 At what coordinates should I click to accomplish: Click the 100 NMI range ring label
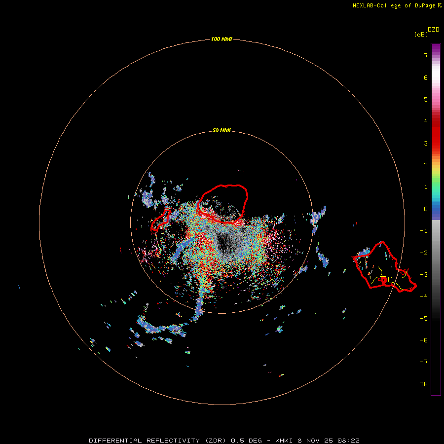coord(222,39)
